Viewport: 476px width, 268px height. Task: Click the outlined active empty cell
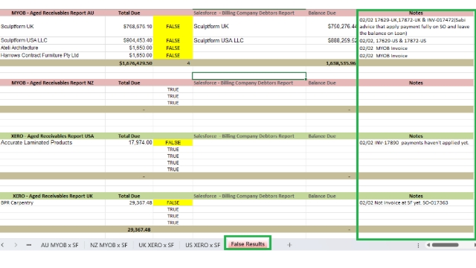tap(249, 76)
